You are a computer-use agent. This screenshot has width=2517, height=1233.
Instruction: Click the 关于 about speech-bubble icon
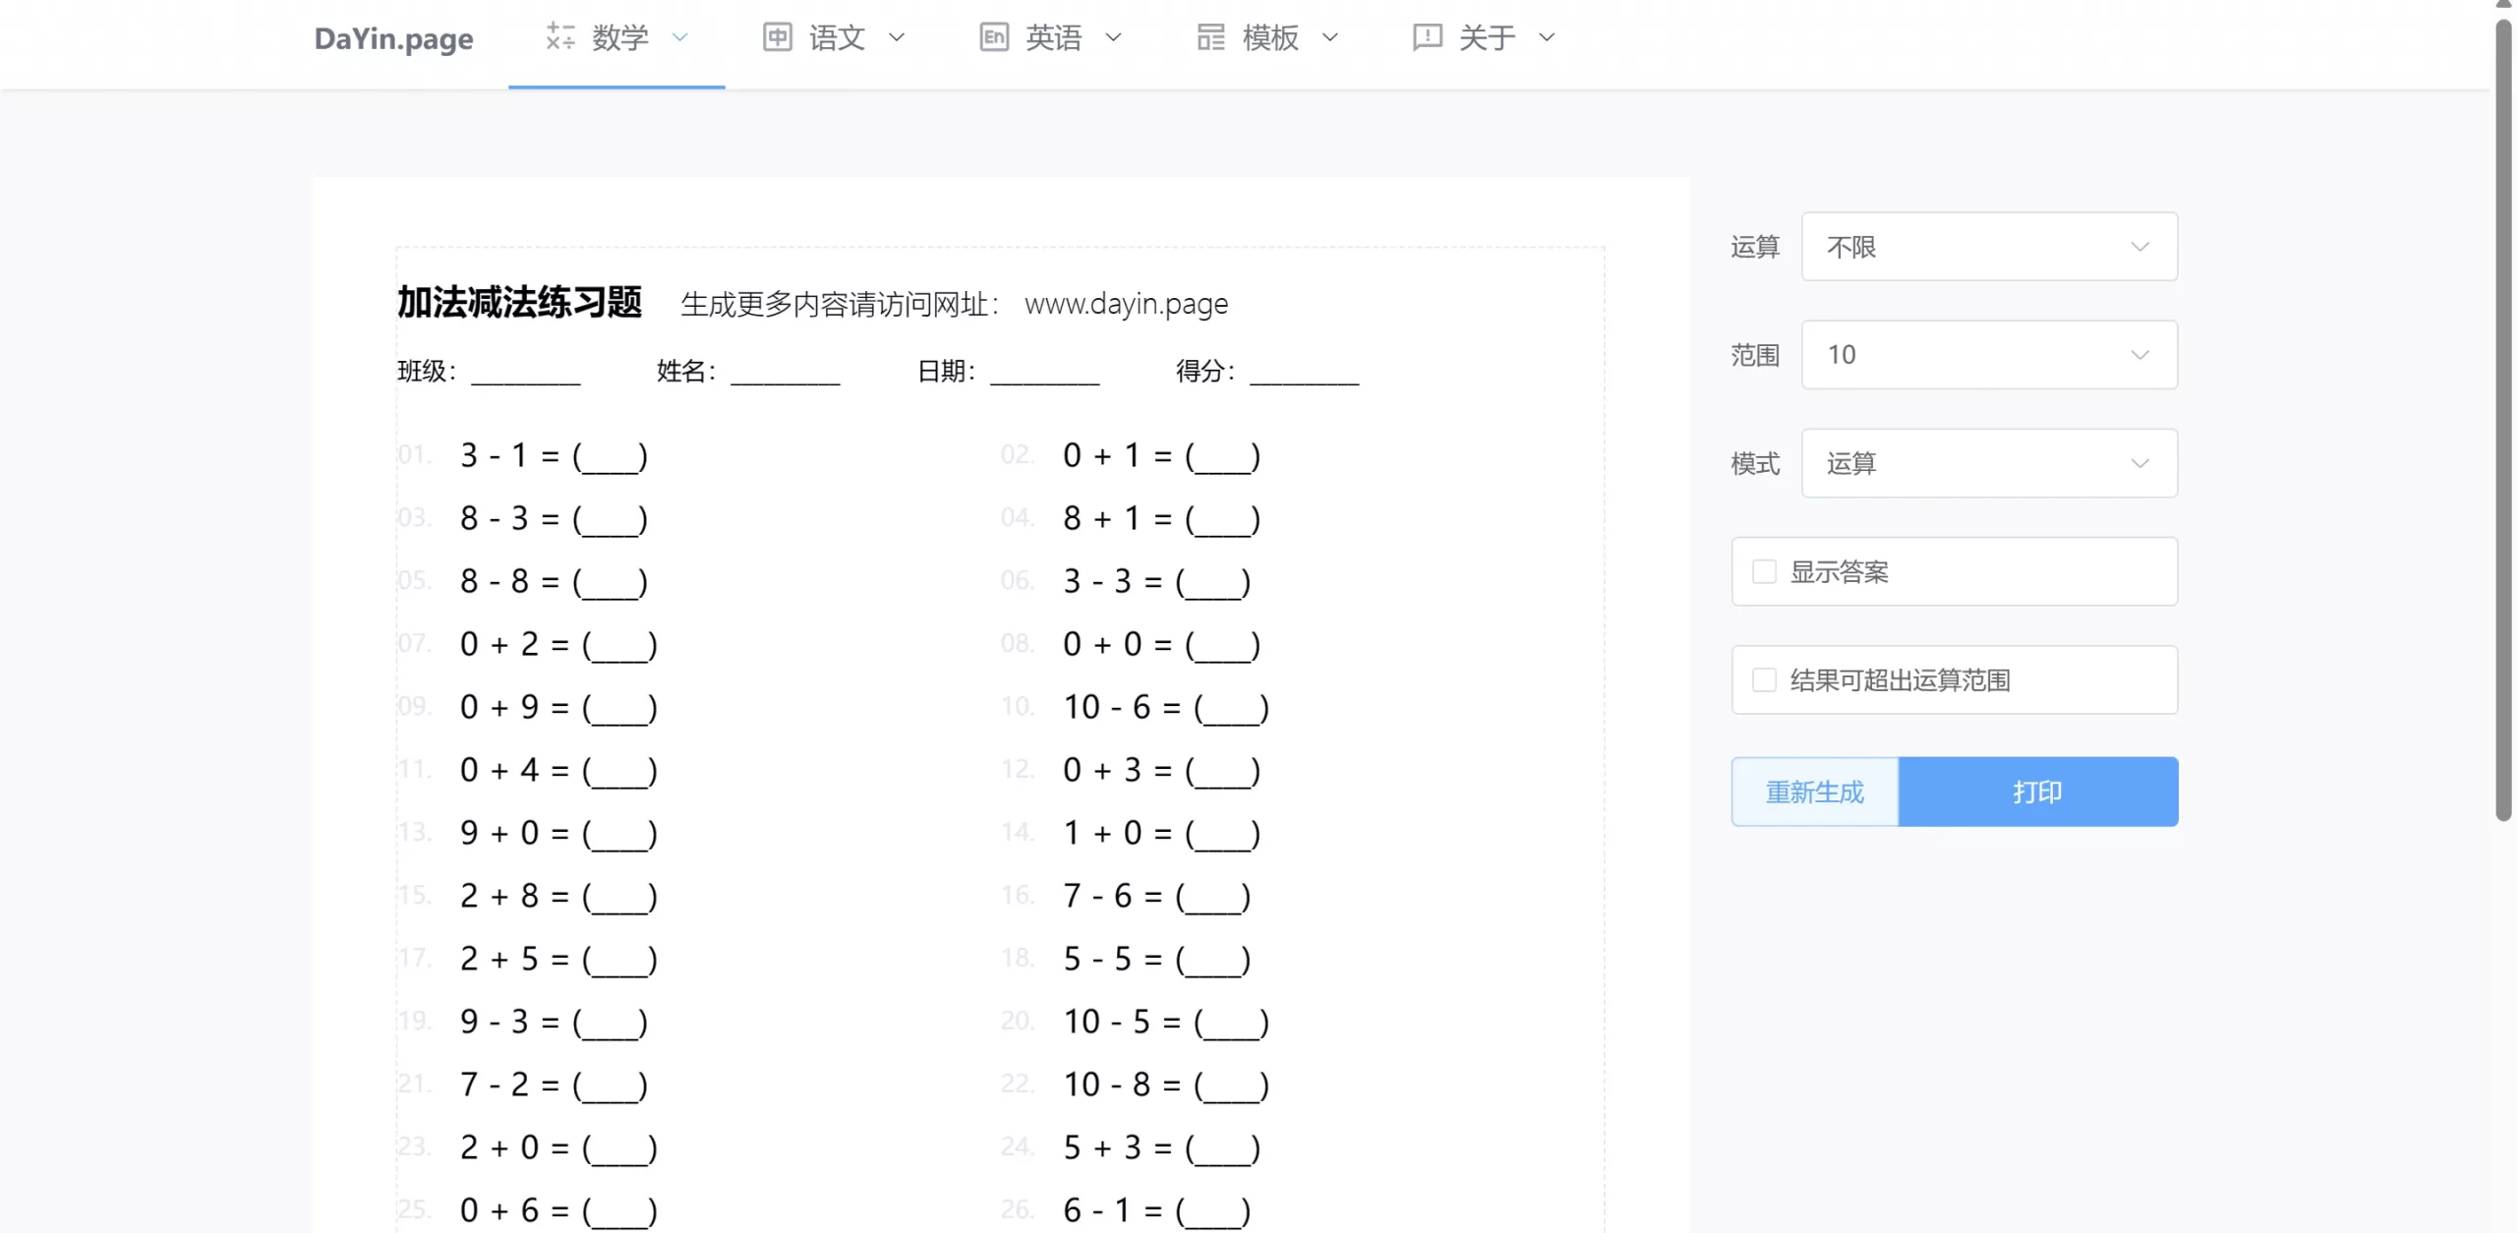click(x=1427, y=37)
